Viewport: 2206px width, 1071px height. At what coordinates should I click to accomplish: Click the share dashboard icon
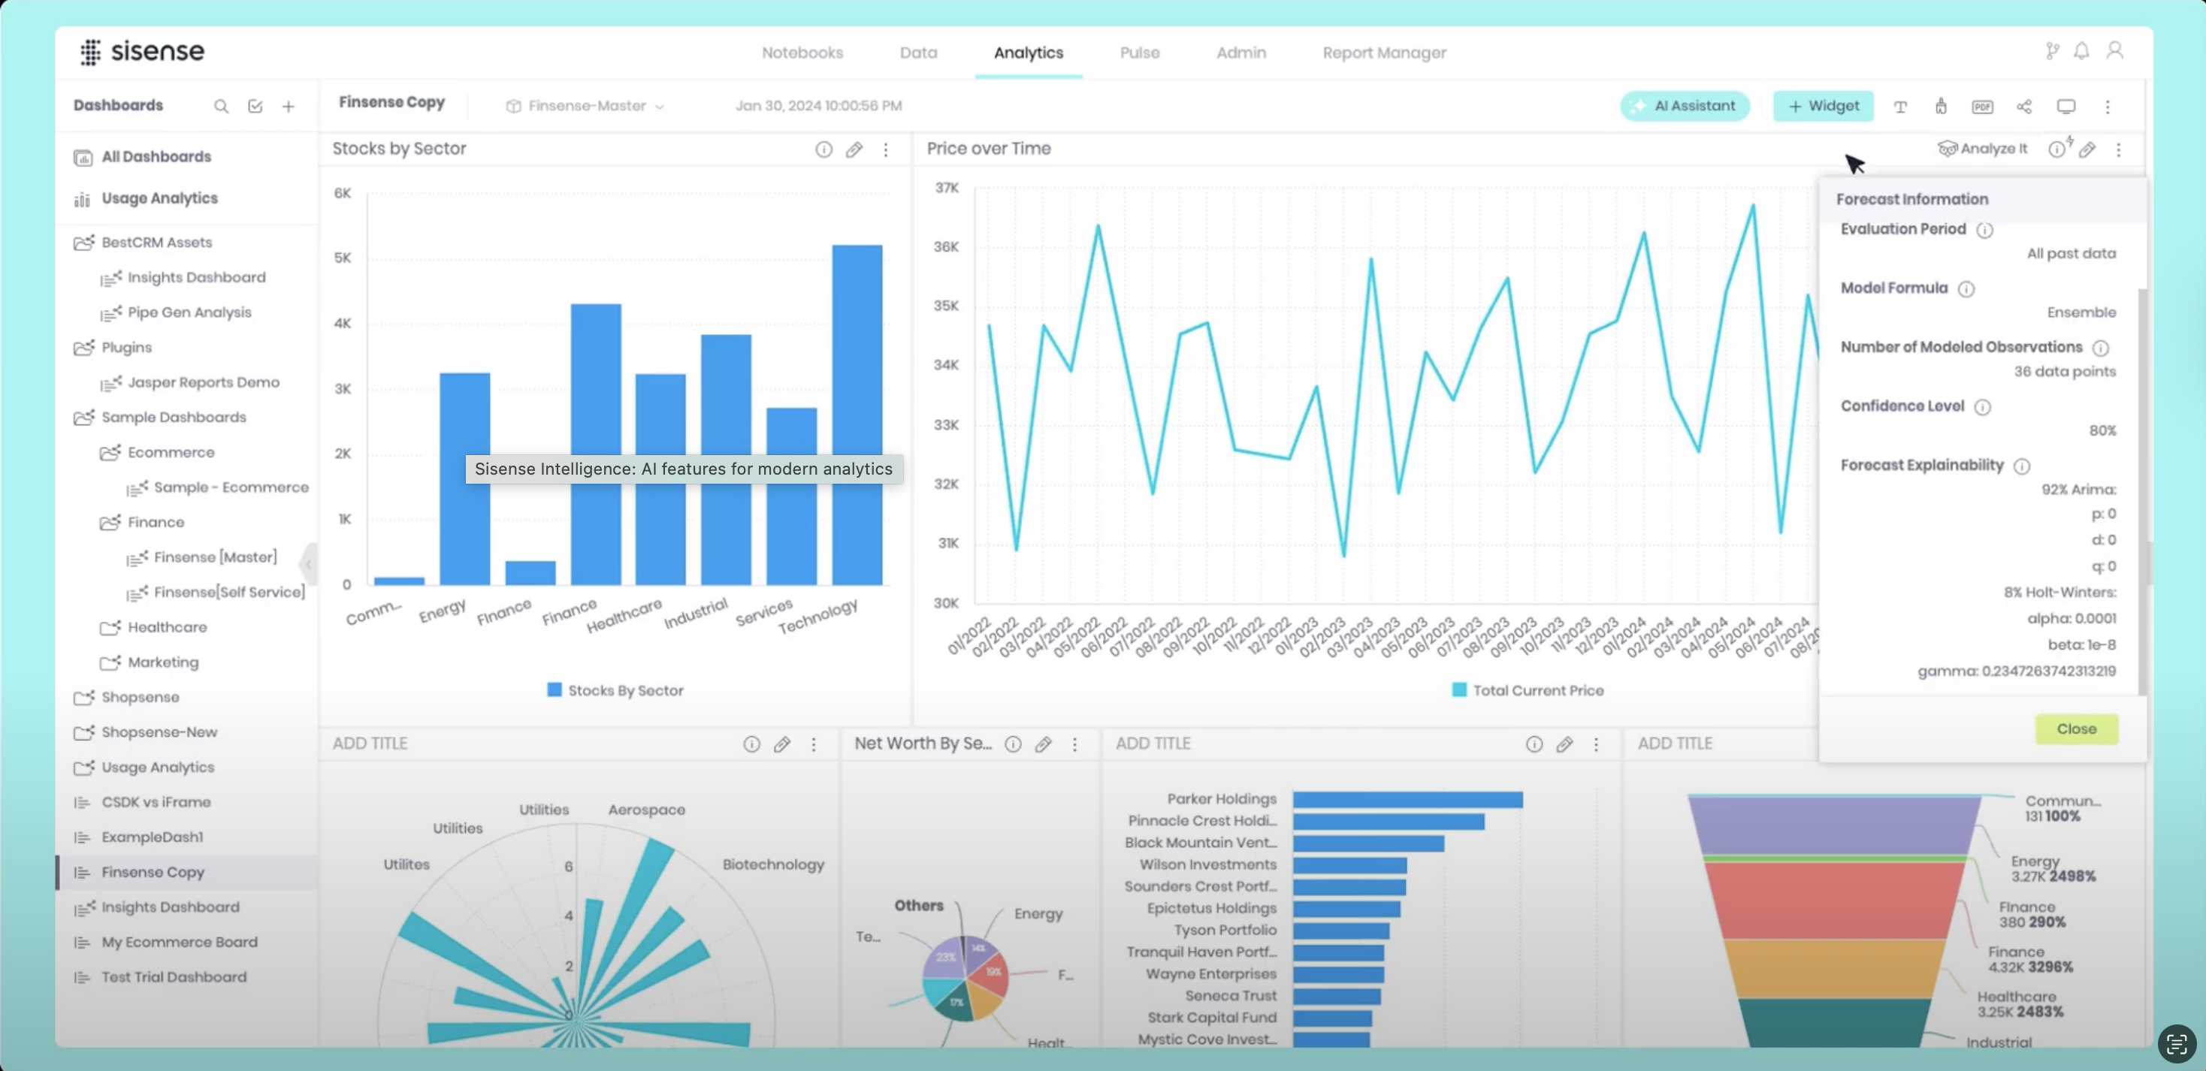2023,106
